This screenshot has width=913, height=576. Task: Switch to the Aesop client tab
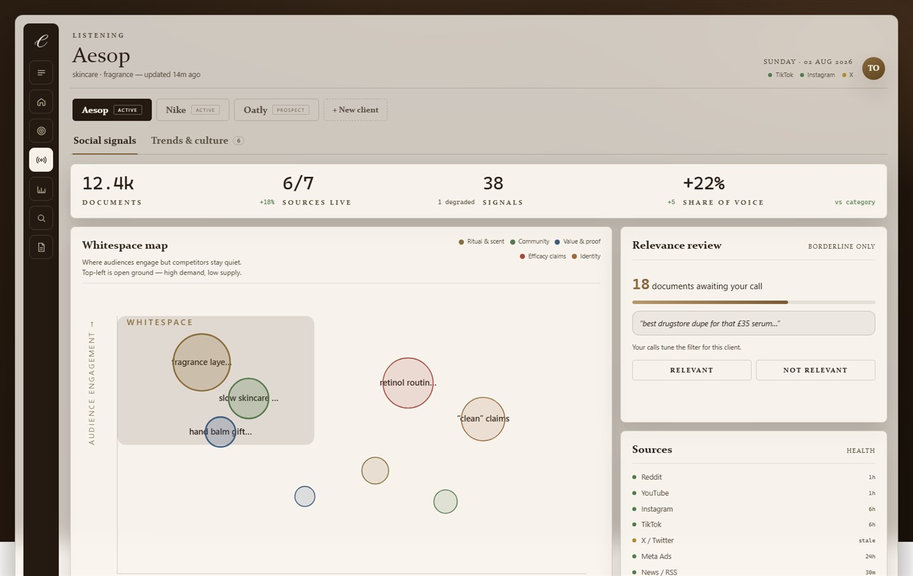pyautogui.click(x=112, y=110)
